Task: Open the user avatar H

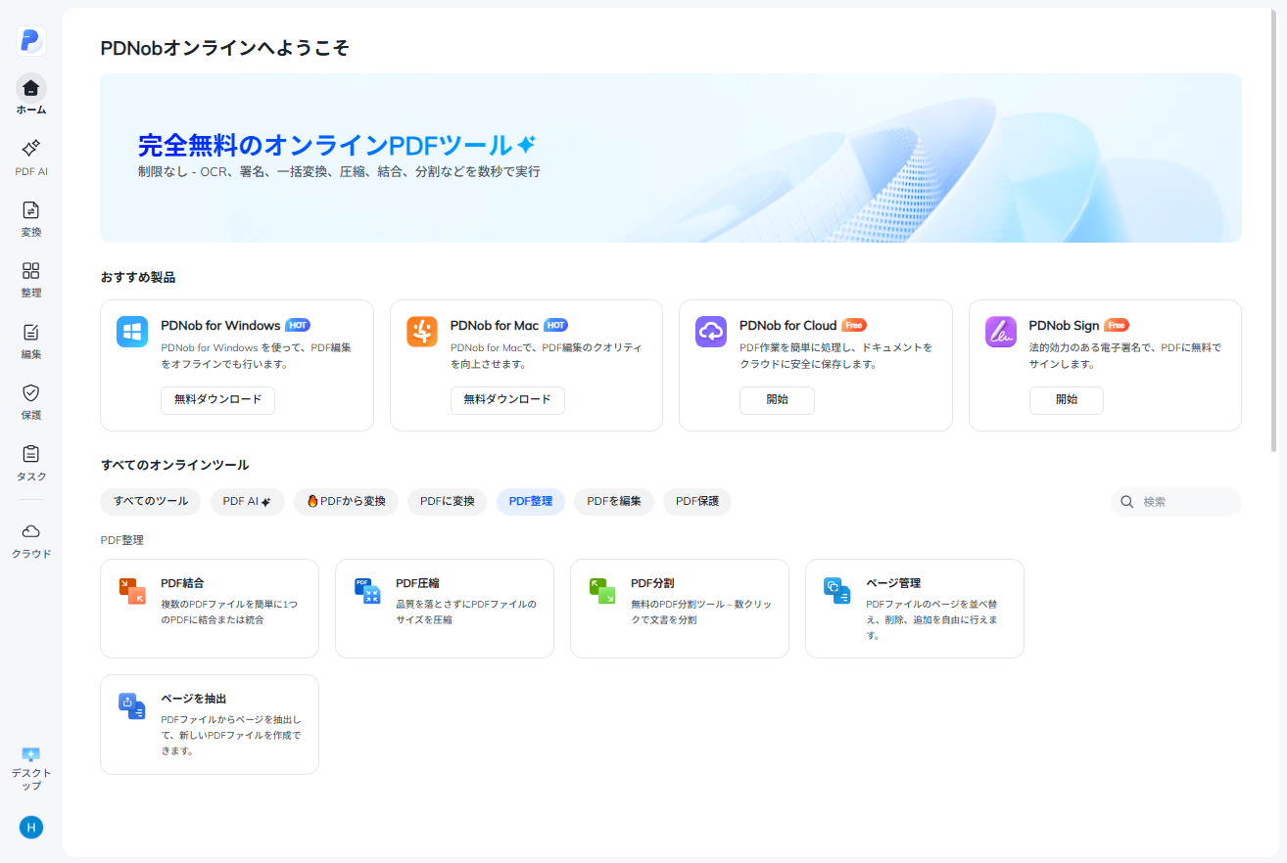Action: (31, 828)
